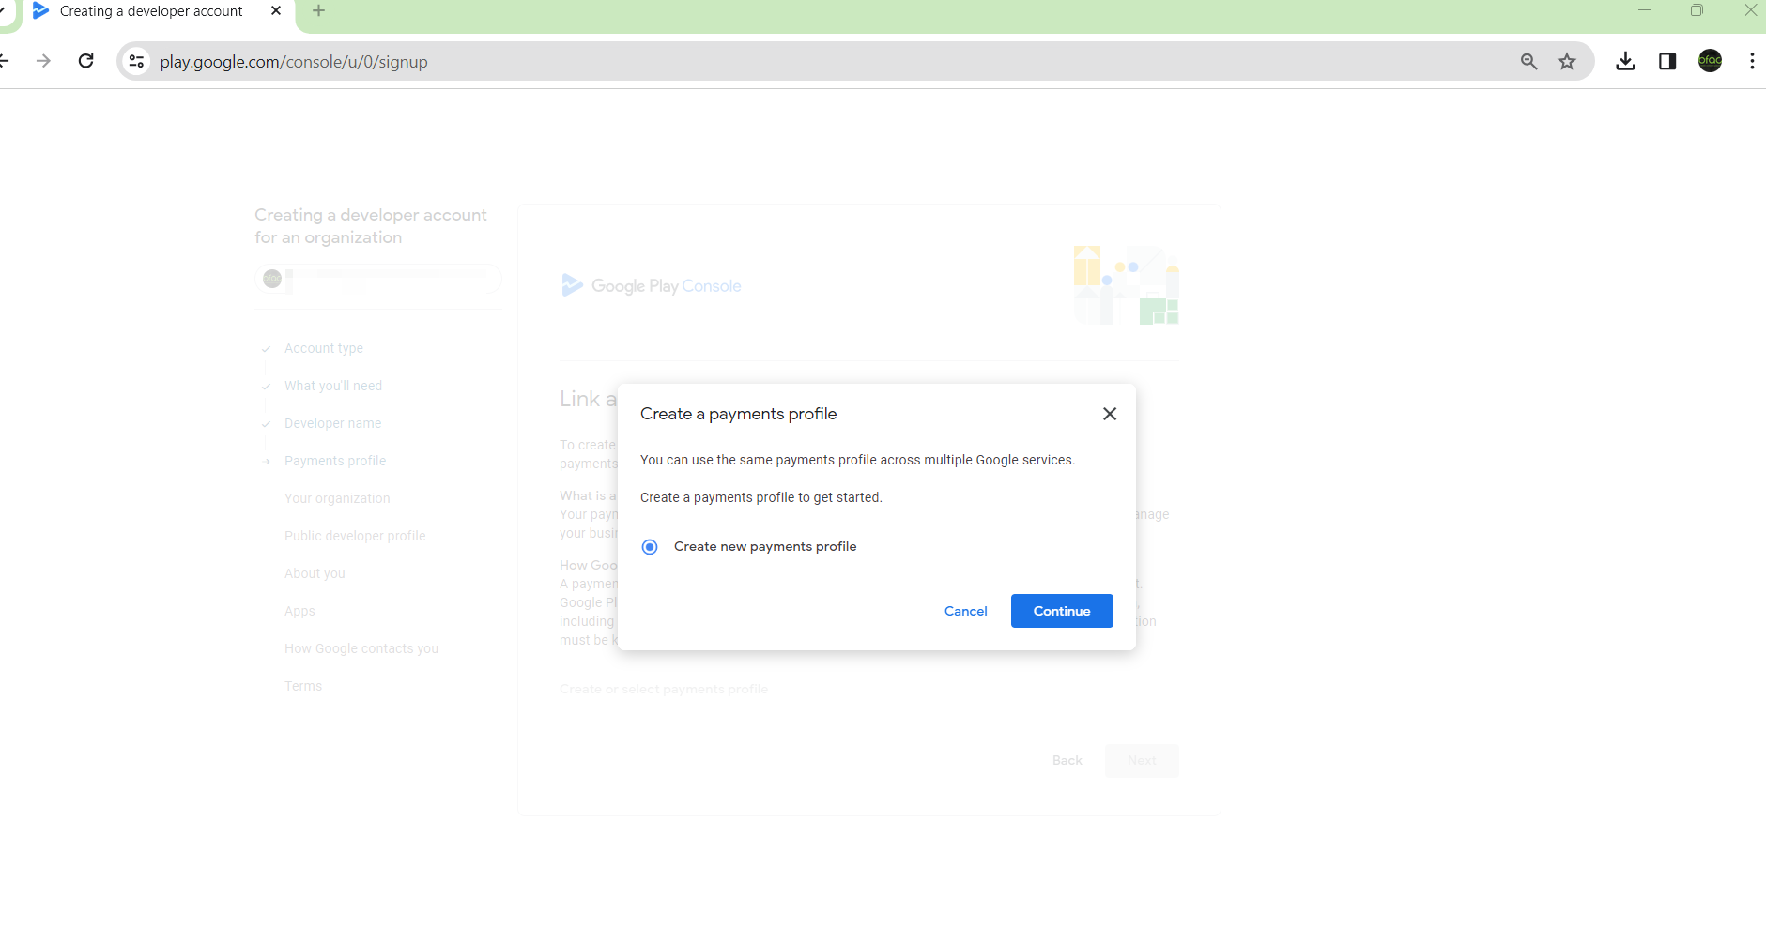The width and height of the screenshot is (1766, 928).
Task: Go to Developer name step in sidebar
Action: coord(332,423)
